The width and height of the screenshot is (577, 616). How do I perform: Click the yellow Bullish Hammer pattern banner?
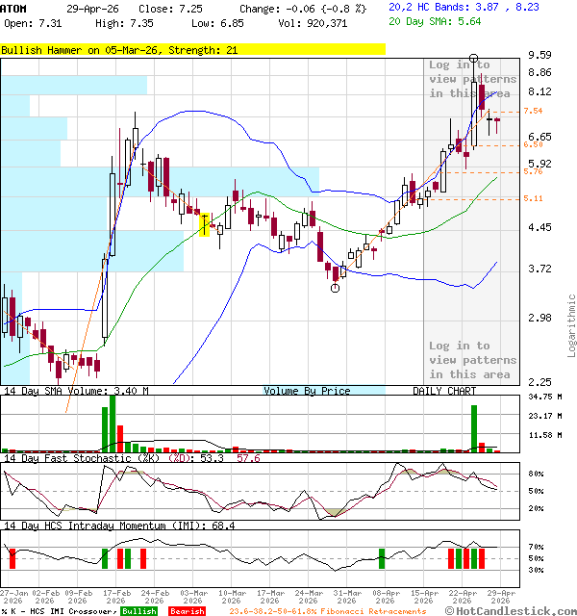(192, 50)
